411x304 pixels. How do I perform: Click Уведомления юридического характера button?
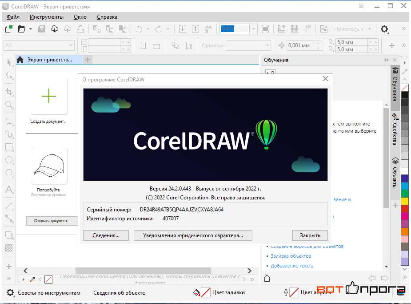point(193,235)
